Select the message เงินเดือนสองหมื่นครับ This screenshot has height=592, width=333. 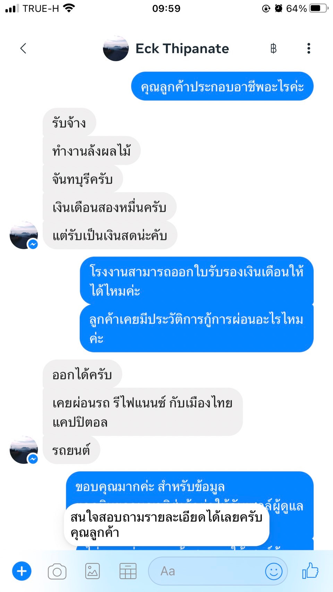[x=110, y=207]
